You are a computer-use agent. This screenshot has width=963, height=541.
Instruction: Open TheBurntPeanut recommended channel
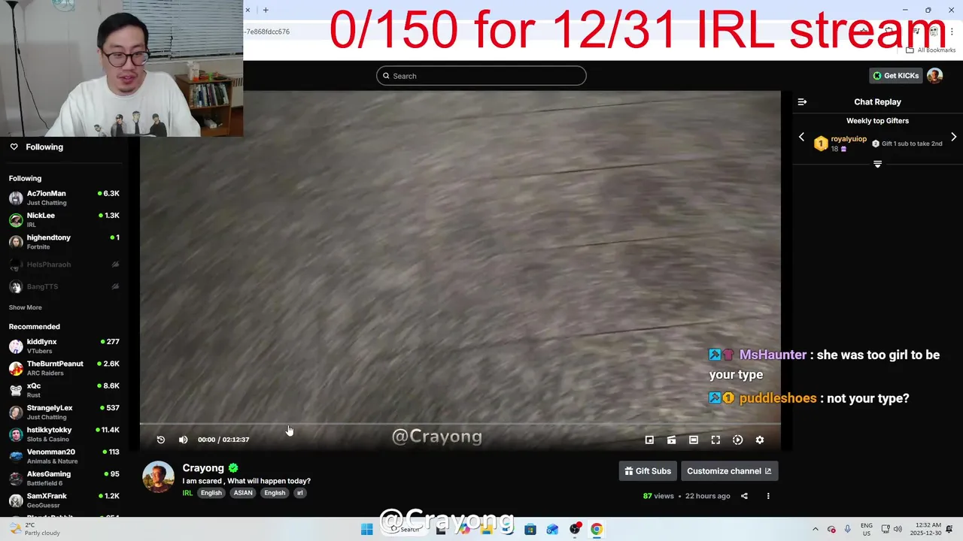click(64, 367)
